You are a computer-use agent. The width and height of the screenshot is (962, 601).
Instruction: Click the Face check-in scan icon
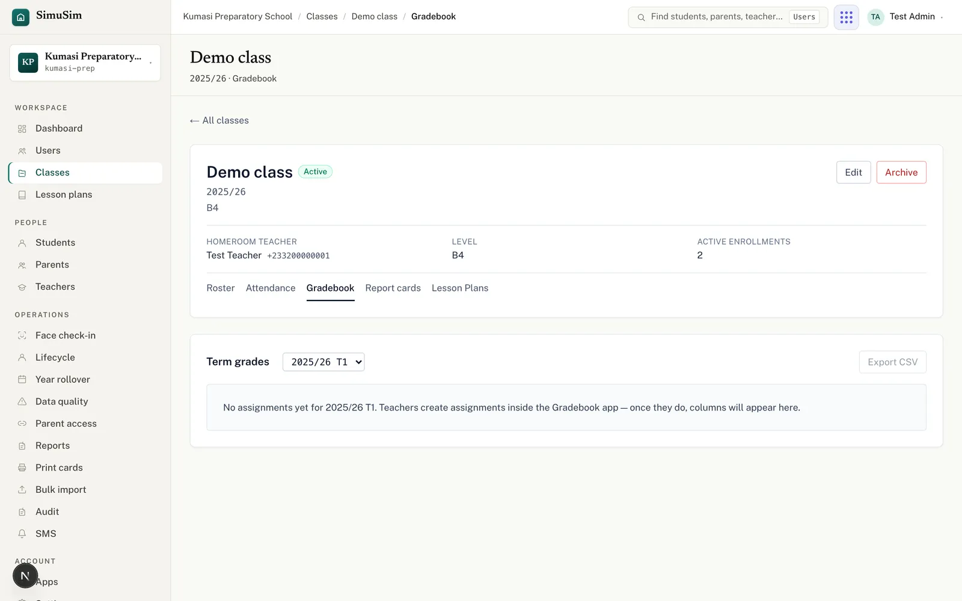point(22,335)
